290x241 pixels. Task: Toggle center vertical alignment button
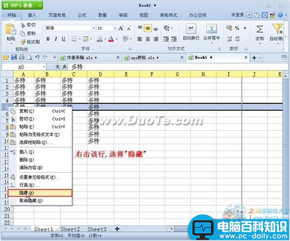148,29
